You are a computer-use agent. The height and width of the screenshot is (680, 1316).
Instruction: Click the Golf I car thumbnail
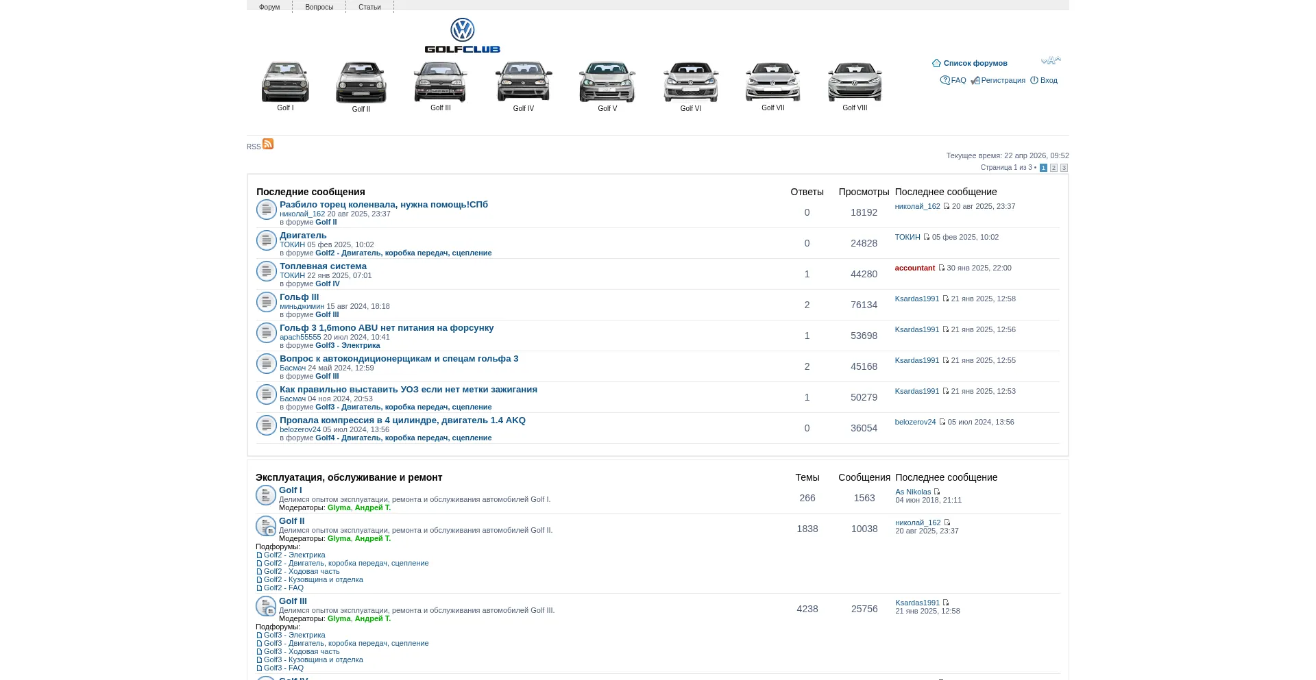point(285,81)
